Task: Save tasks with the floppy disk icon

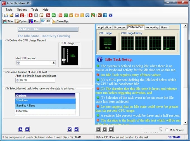Action: [17, 15]
